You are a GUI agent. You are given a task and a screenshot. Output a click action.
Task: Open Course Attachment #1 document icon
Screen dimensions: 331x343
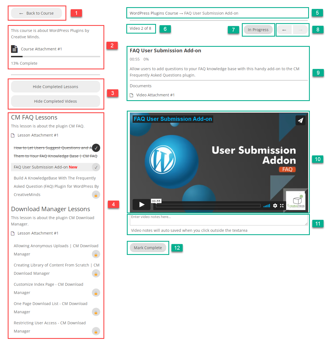coord(14,49)
